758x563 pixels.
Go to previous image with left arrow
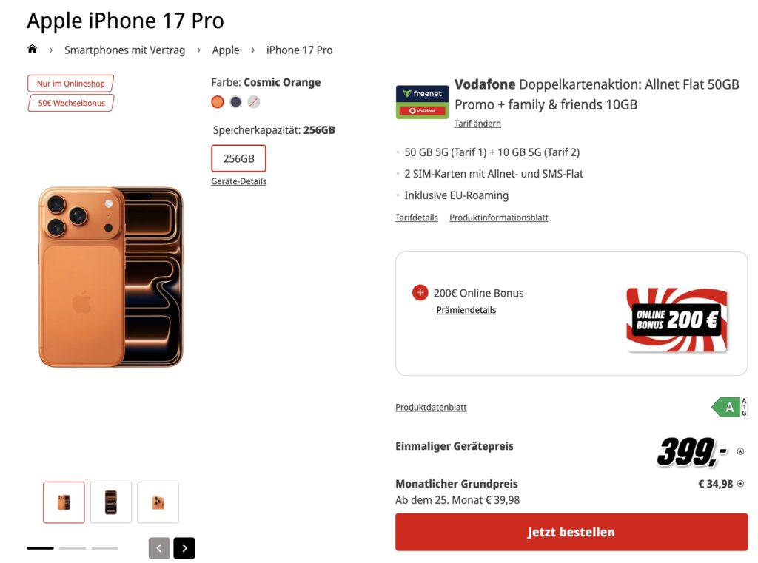pos(159,548)
